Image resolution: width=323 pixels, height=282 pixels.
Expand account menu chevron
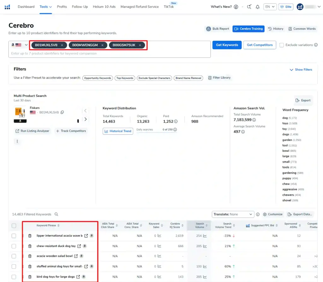pyautogui.click(x=319, y=7)
